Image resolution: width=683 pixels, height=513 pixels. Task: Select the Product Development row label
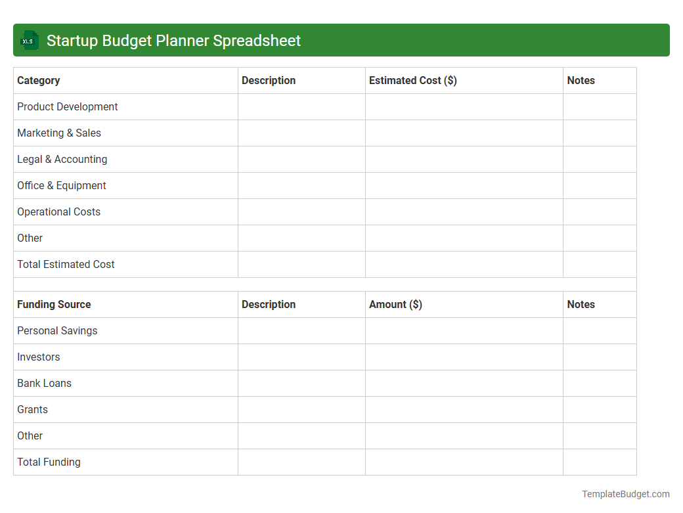coord(67,106)
